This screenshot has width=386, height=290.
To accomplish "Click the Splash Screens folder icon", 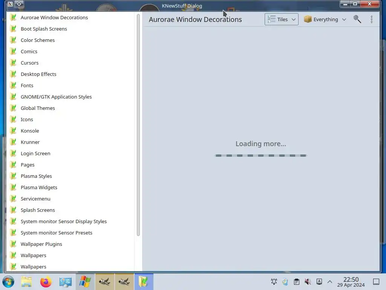I will (13, 210).
